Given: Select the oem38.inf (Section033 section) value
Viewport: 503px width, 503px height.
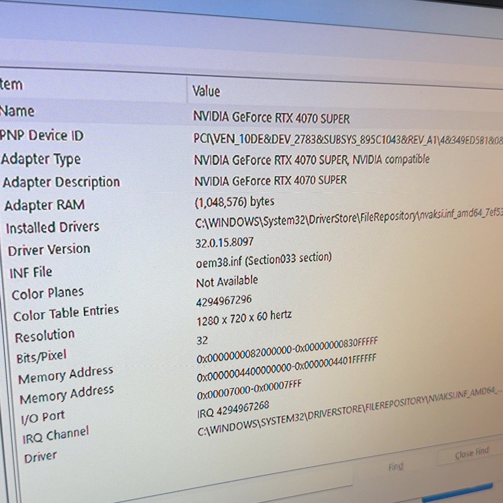Looking at the screenshot, I should point(264,260).
